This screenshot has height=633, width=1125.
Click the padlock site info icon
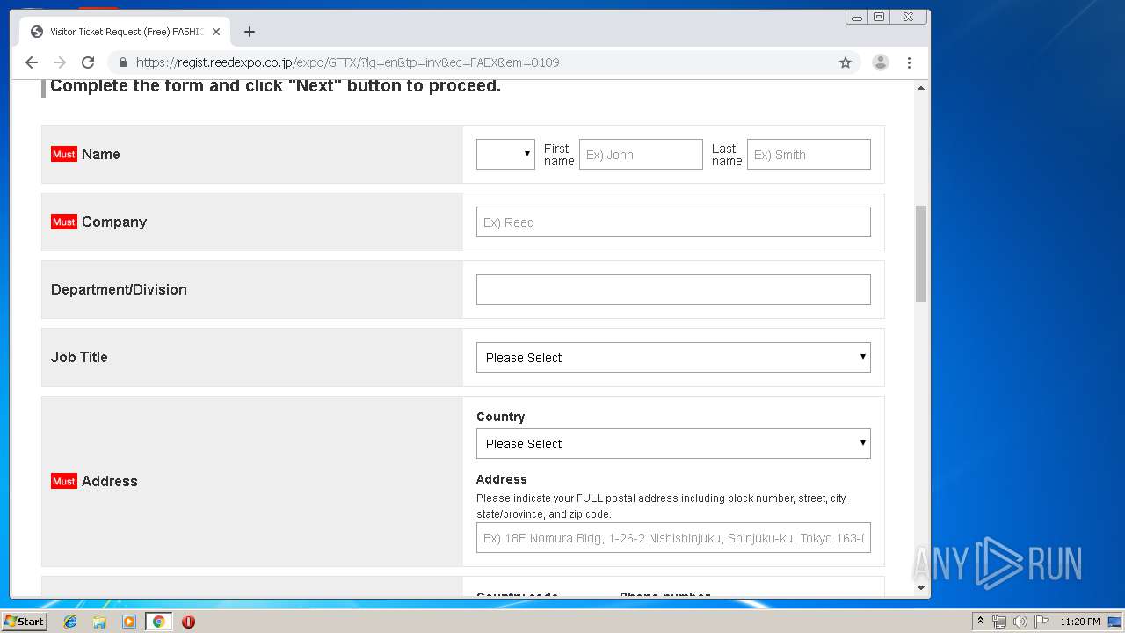tap(122, 62)
